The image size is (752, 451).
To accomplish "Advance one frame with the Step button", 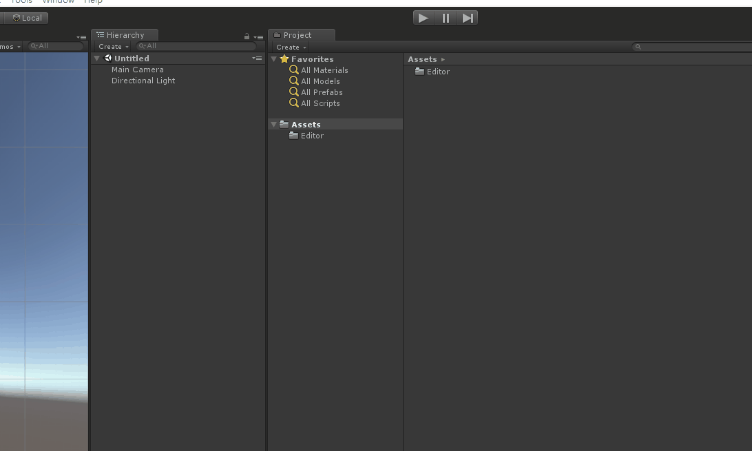I will [x=467, y=18].
